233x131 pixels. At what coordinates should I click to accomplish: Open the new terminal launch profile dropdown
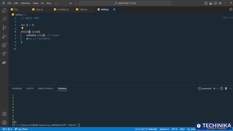217,89
